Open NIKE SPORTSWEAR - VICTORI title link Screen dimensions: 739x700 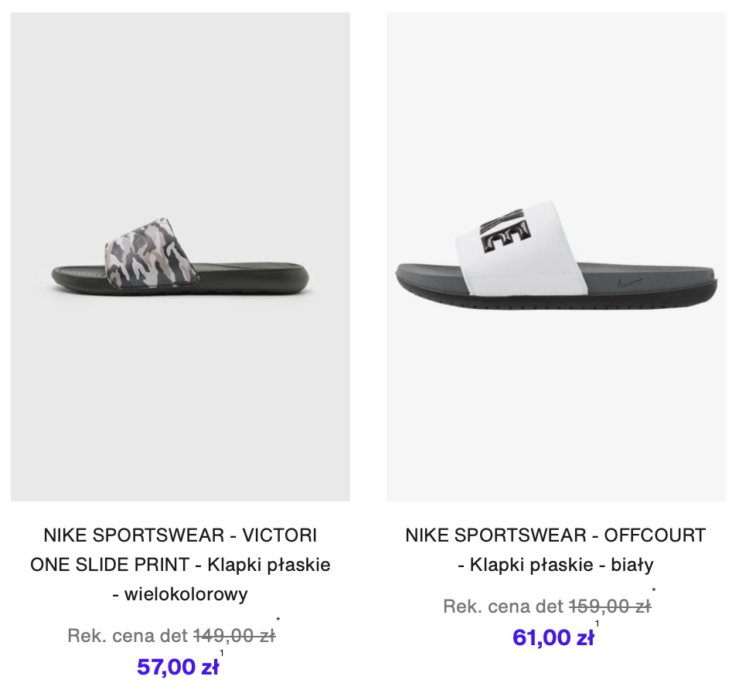[180, 535]
